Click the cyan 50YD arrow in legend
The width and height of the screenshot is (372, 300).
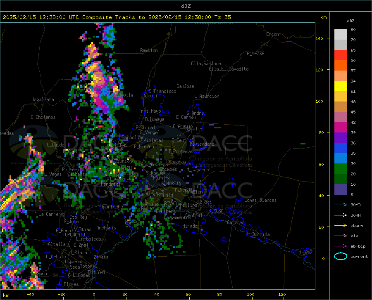[x=341, y=205]
